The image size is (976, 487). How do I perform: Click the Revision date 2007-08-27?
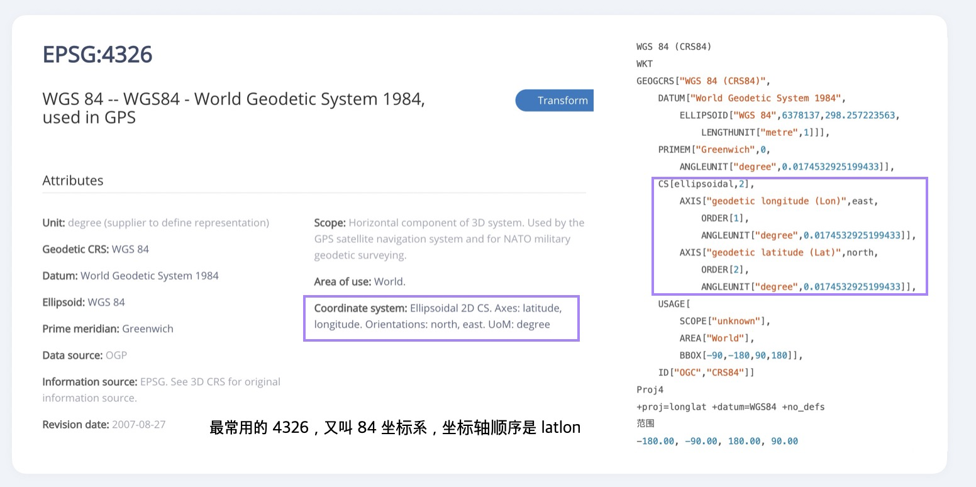(138, 424)
